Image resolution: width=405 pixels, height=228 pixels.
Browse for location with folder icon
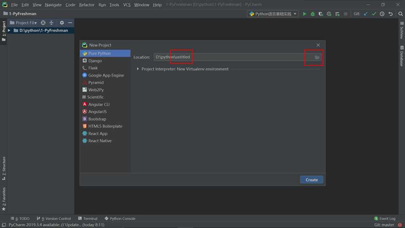coord(317,57)
